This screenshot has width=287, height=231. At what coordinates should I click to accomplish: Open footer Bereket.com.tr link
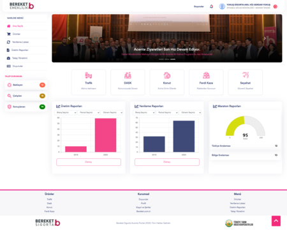point(143,211)
